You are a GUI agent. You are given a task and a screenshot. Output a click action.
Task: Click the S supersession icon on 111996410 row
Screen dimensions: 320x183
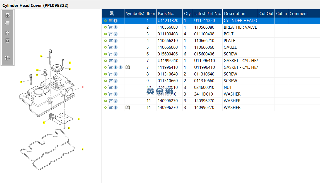click(x=116, y=67)
